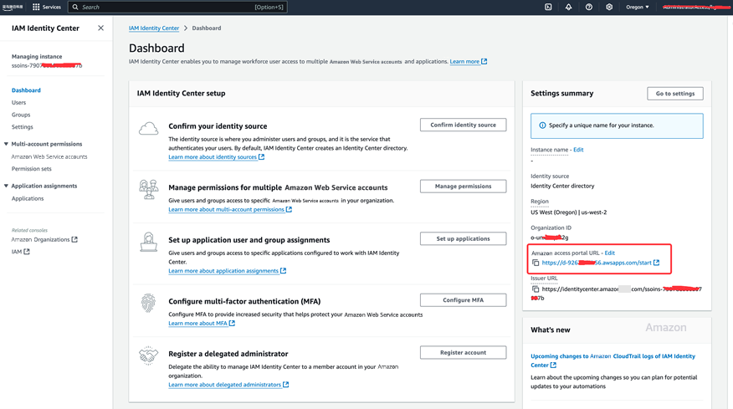Open Users in the sidebar
Image resolution: width=733 pixels, height=409 pixels.
(x=18, y=102)
